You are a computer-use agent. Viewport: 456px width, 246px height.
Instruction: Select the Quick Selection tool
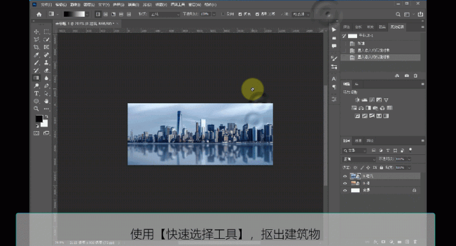tap(46, 39)
